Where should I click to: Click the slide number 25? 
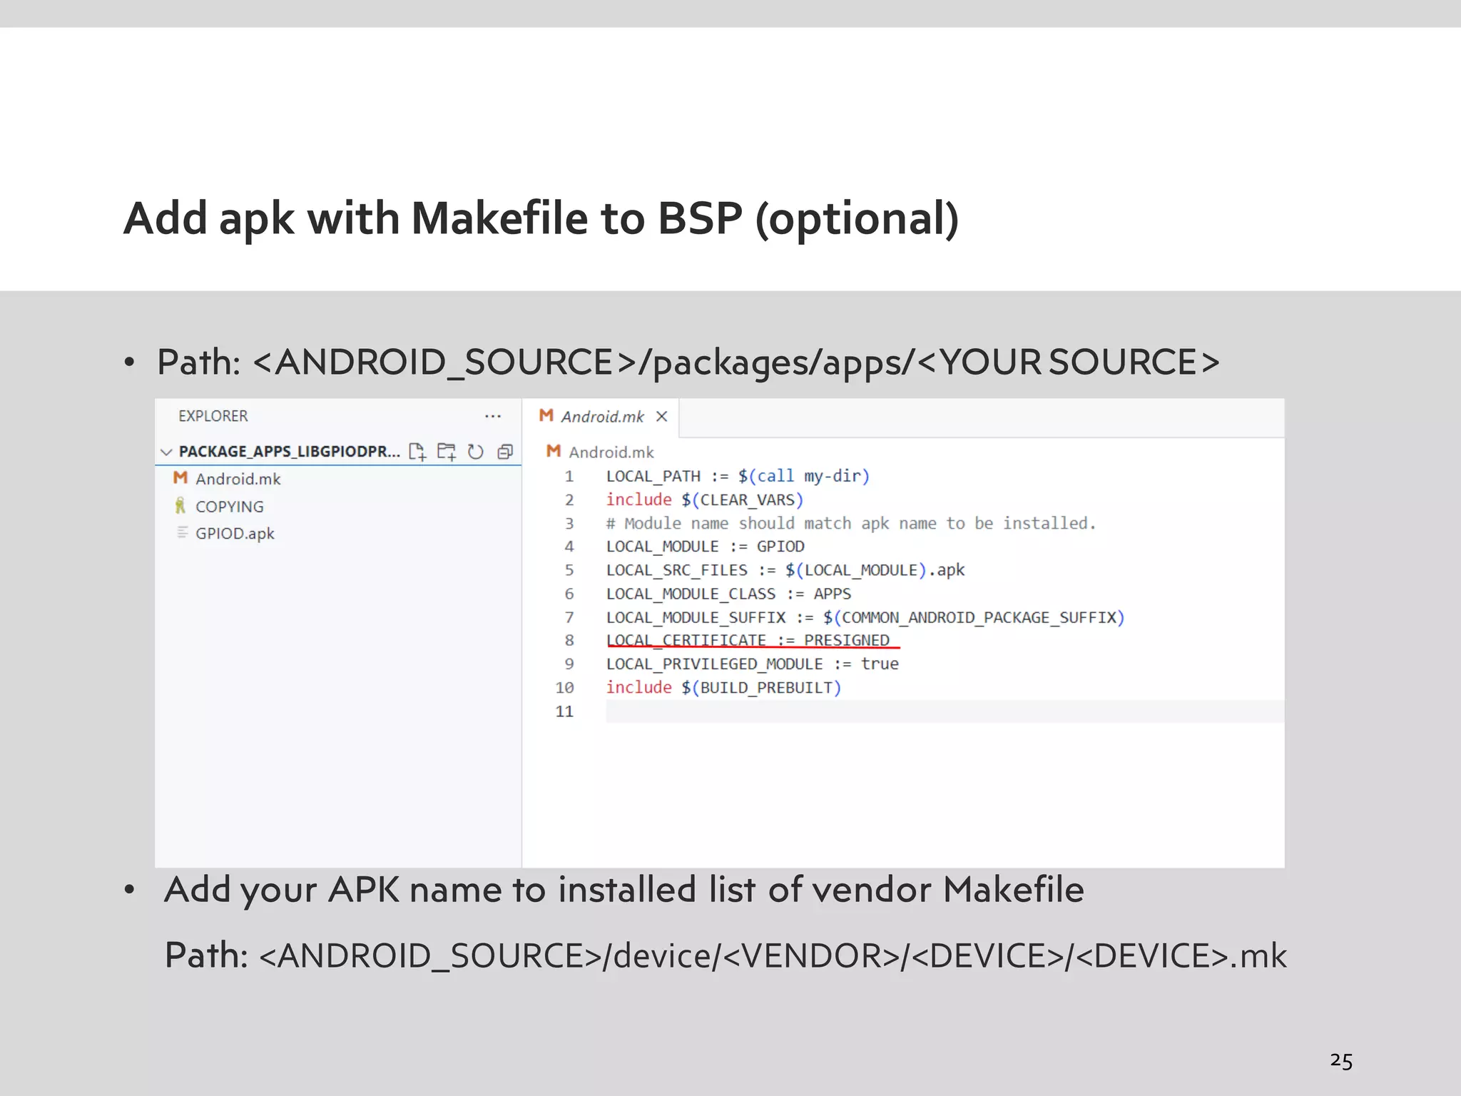point(1341,1061)
